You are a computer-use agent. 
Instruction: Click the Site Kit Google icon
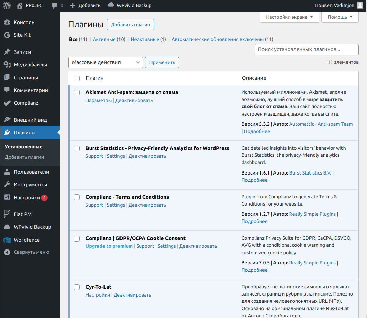tap(7, 35)
